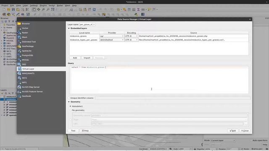Click the Test query button
The width and height of the screenshot is (269, 151).
click(x=73, y=130)
